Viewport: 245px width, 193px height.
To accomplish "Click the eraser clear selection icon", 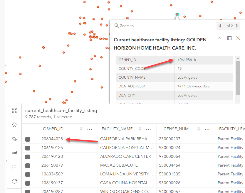I will (14, 139).
